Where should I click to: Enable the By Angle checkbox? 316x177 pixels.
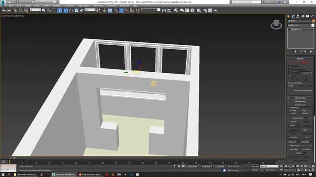point(289,72)
